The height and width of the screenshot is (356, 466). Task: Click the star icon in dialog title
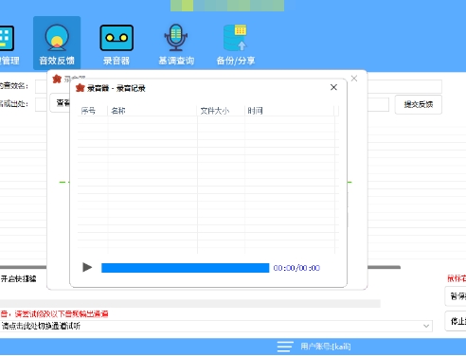(x=81, y=88)
